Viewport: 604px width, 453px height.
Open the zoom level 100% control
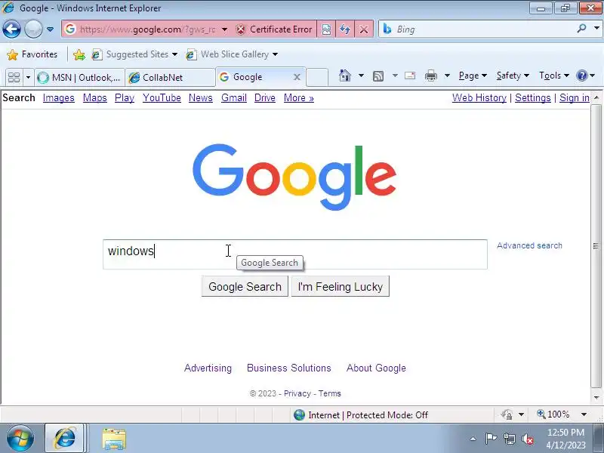click(562, 414)
